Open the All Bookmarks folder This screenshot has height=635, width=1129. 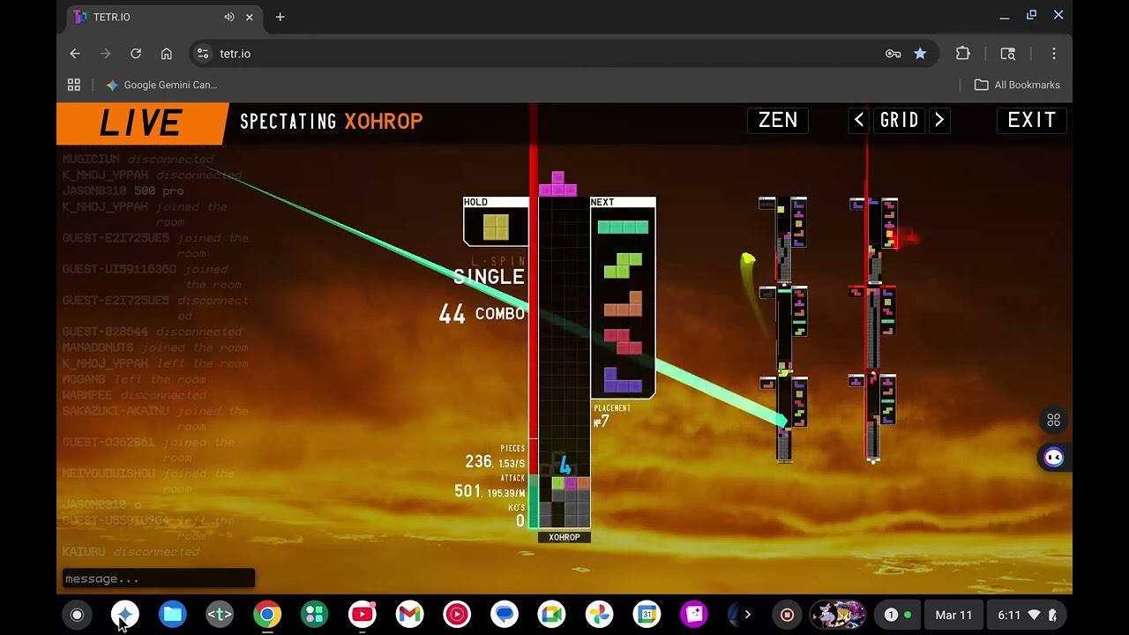point(1017,85)
